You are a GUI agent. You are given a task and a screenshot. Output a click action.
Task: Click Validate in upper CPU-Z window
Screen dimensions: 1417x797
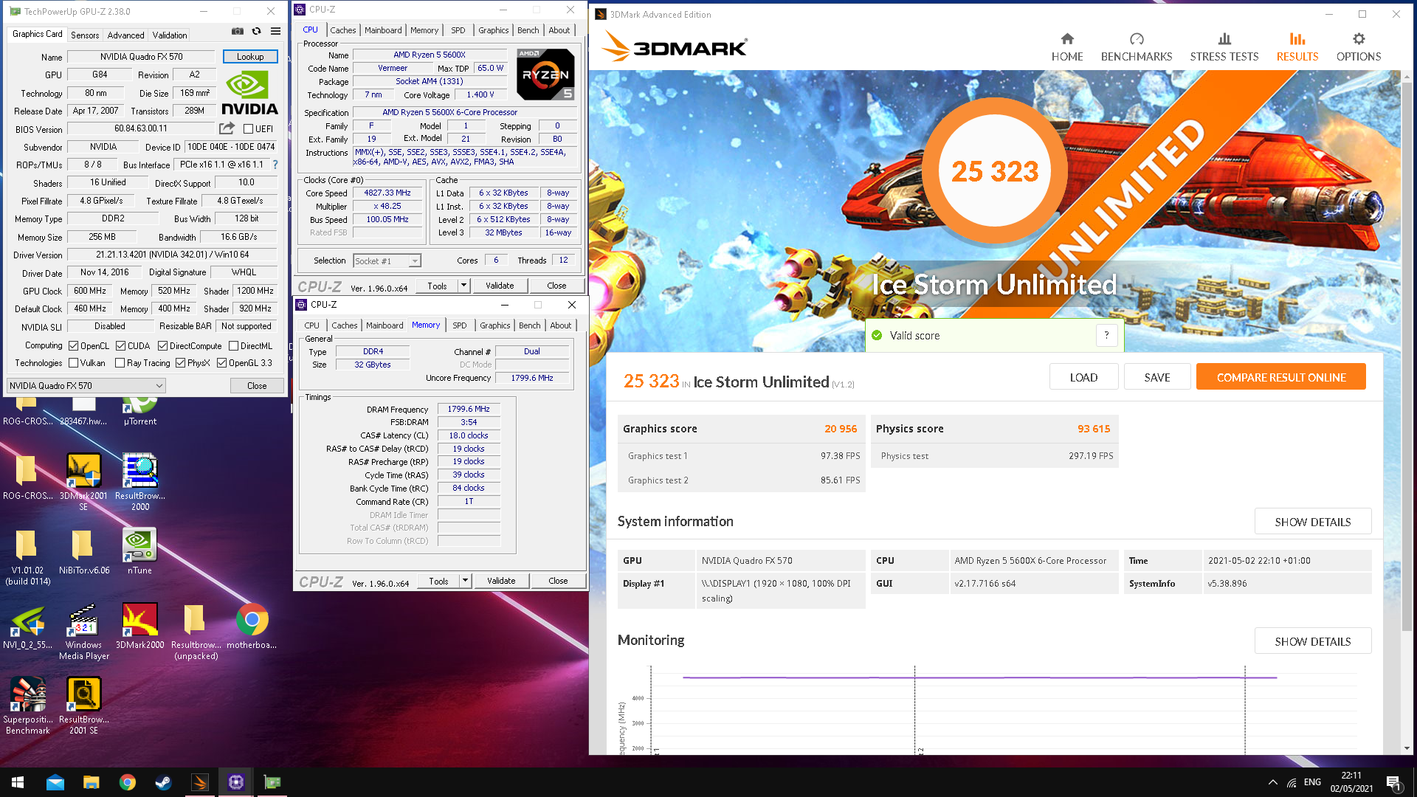(x=500, y=286)
